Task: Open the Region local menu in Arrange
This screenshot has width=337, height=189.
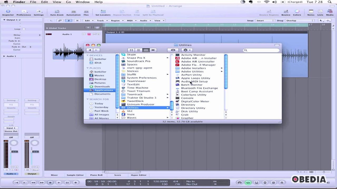Action: (117, 20)
